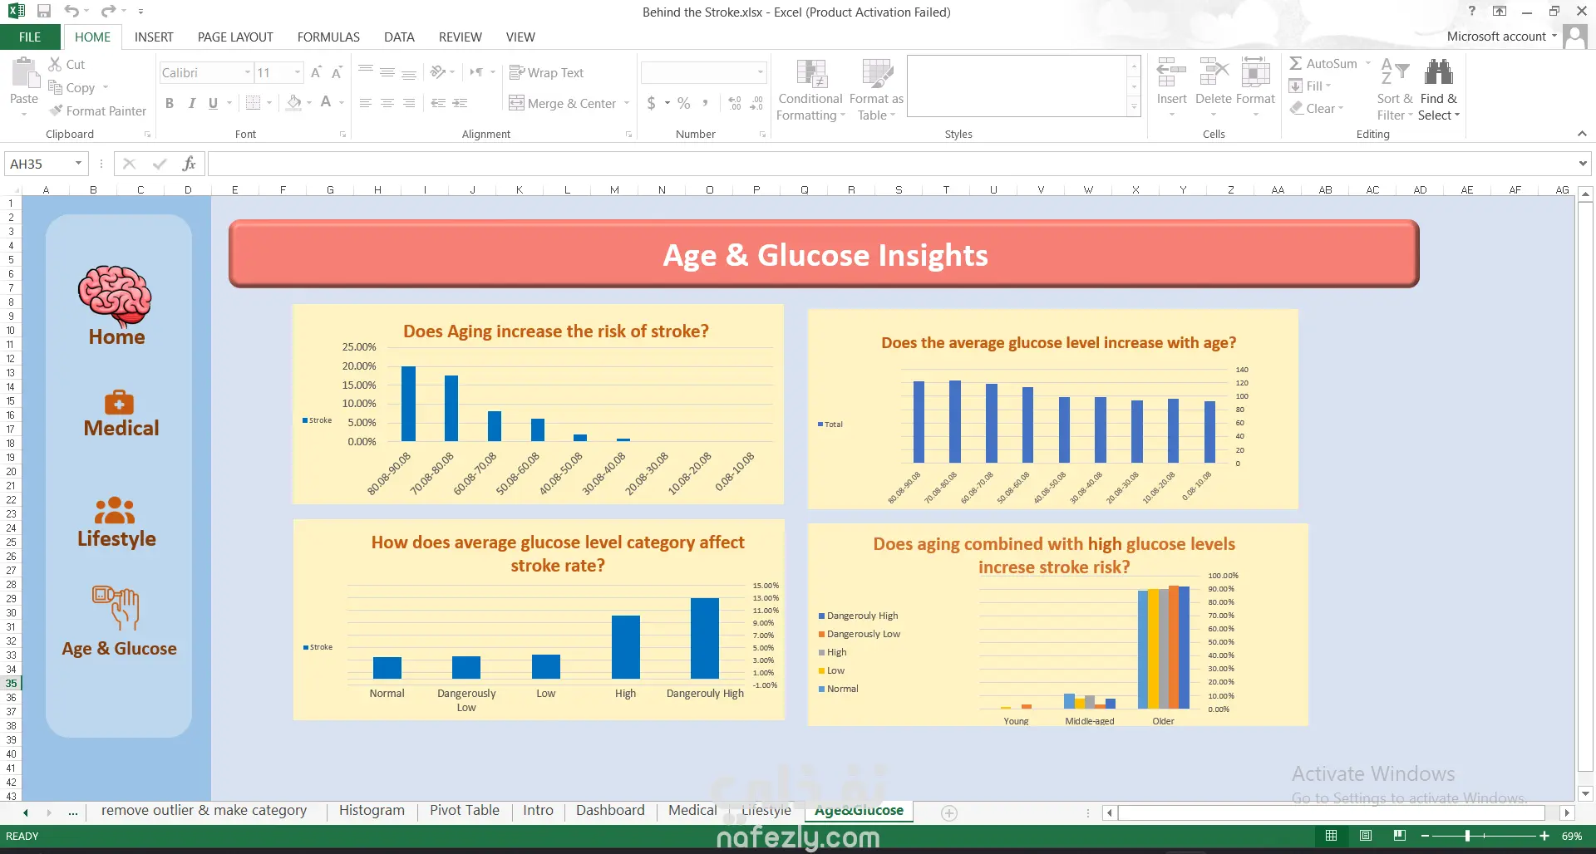This screenshot has height=854, width=1596.
Task: Open the Merge & Center dropdown arrow
Action: coord(627,104)
